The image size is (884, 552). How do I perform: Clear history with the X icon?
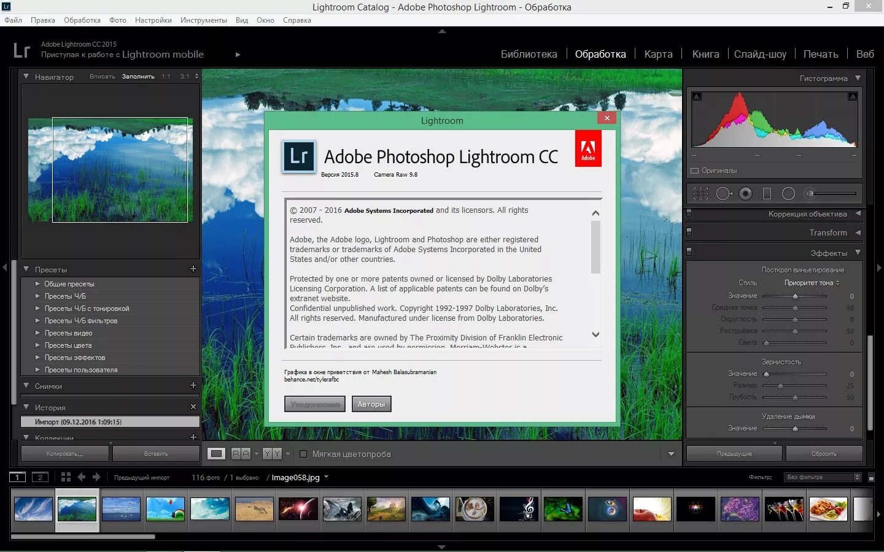[x=193, y=407]
